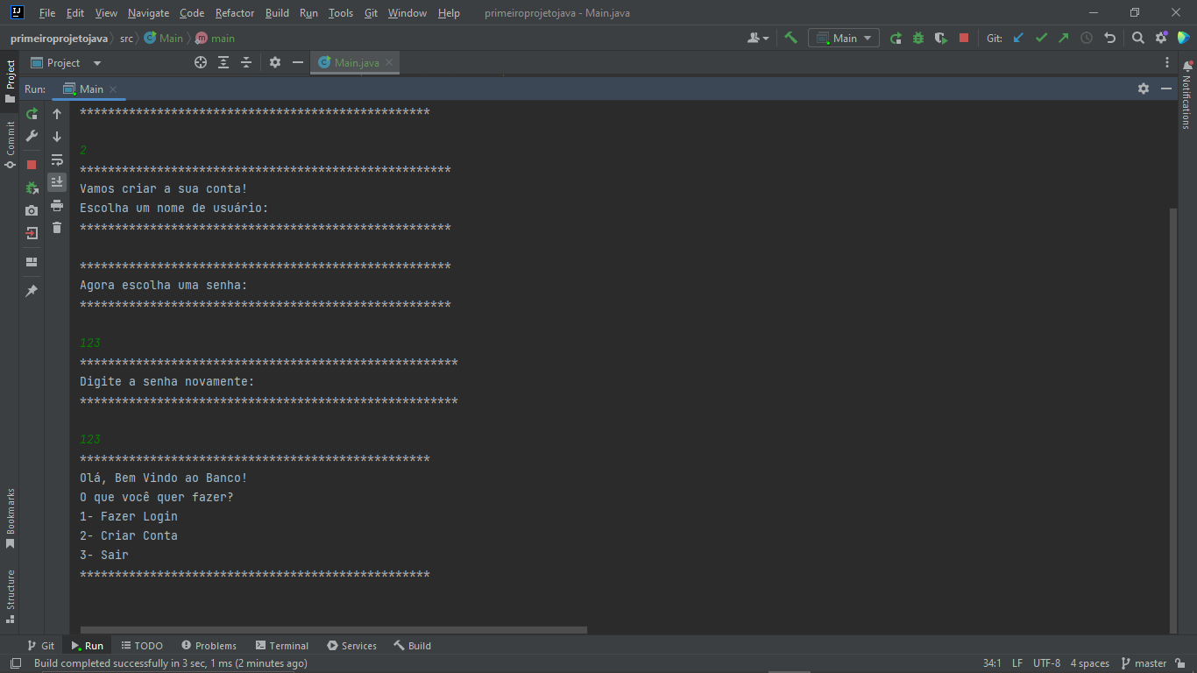Open the Git tool window tab
The width and height of the screenshot is (1197, 673).
tap(40, 646)
